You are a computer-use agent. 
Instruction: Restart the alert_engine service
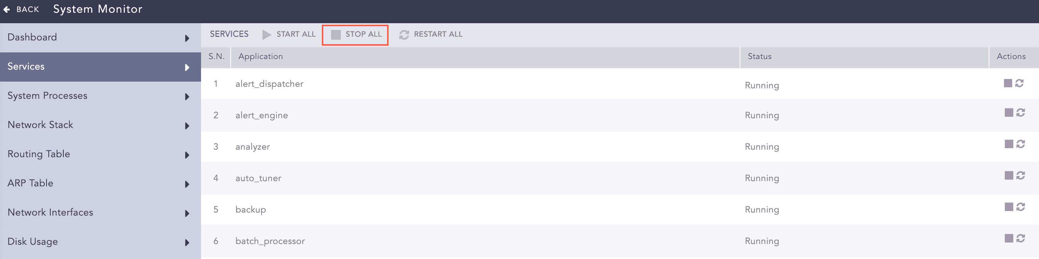[1021, 113]
